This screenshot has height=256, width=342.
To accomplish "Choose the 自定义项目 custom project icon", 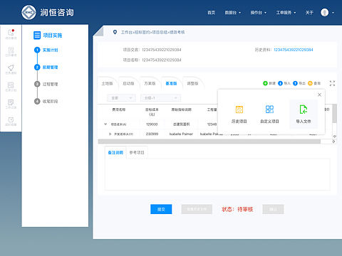I will click(x=269, y=110).
